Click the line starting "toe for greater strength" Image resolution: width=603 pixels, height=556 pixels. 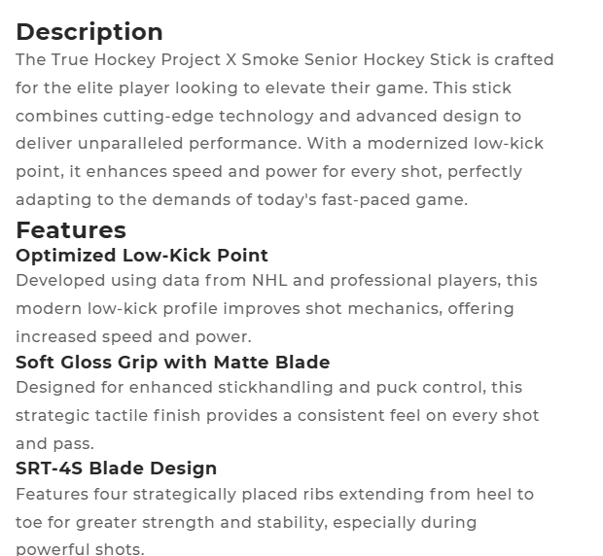tap(246, 523)
